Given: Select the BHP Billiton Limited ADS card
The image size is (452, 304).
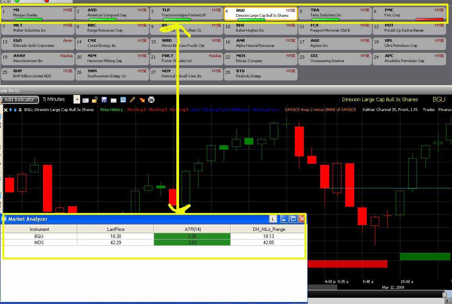Looking at the screenshot, I should [38, 74].
